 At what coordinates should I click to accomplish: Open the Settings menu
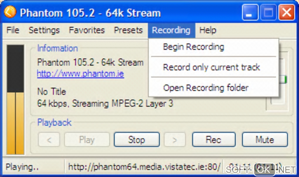pos(44,30)
